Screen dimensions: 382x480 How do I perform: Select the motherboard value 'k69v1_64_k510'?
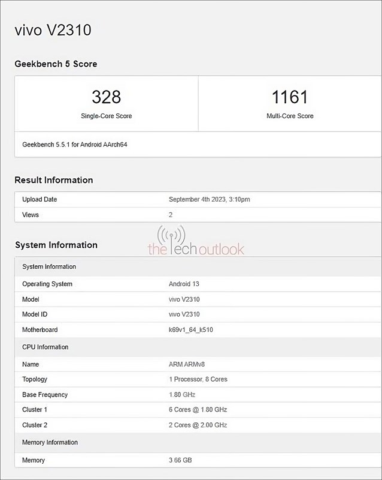(x=190, y=329)
